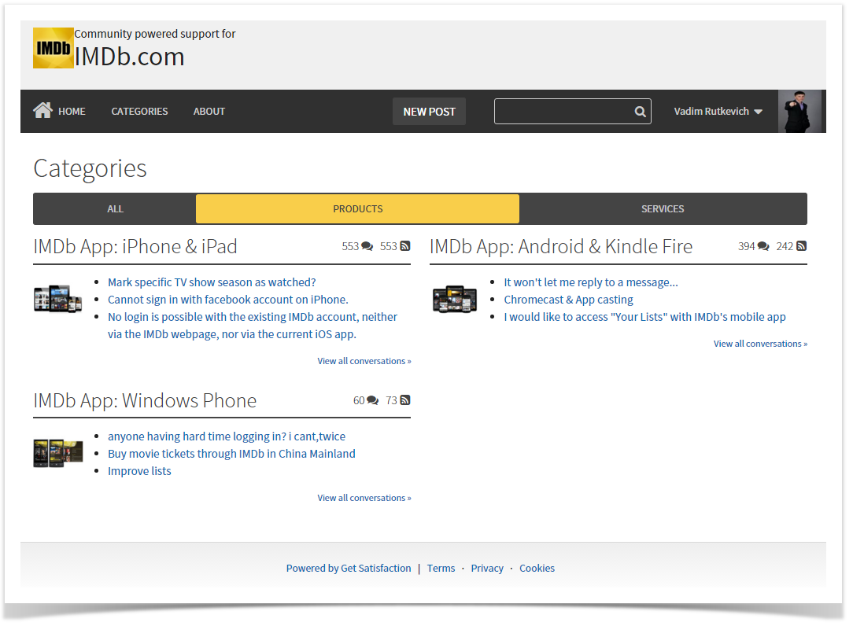The image size is (853, 626).
Task: Open IMDb App: iPhone & iPad category heading
Action: [x=135, y=246]
